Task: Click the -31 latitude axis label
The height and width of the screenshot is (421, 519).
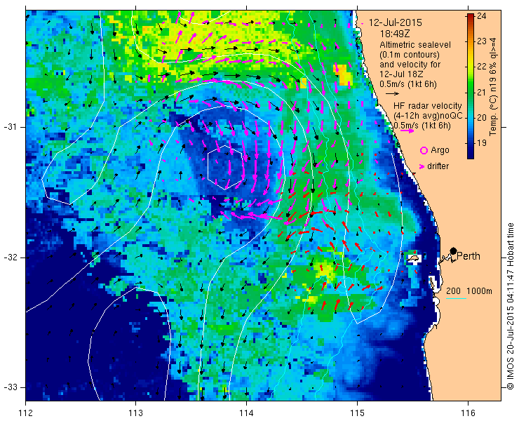Action: click(10, 127)
